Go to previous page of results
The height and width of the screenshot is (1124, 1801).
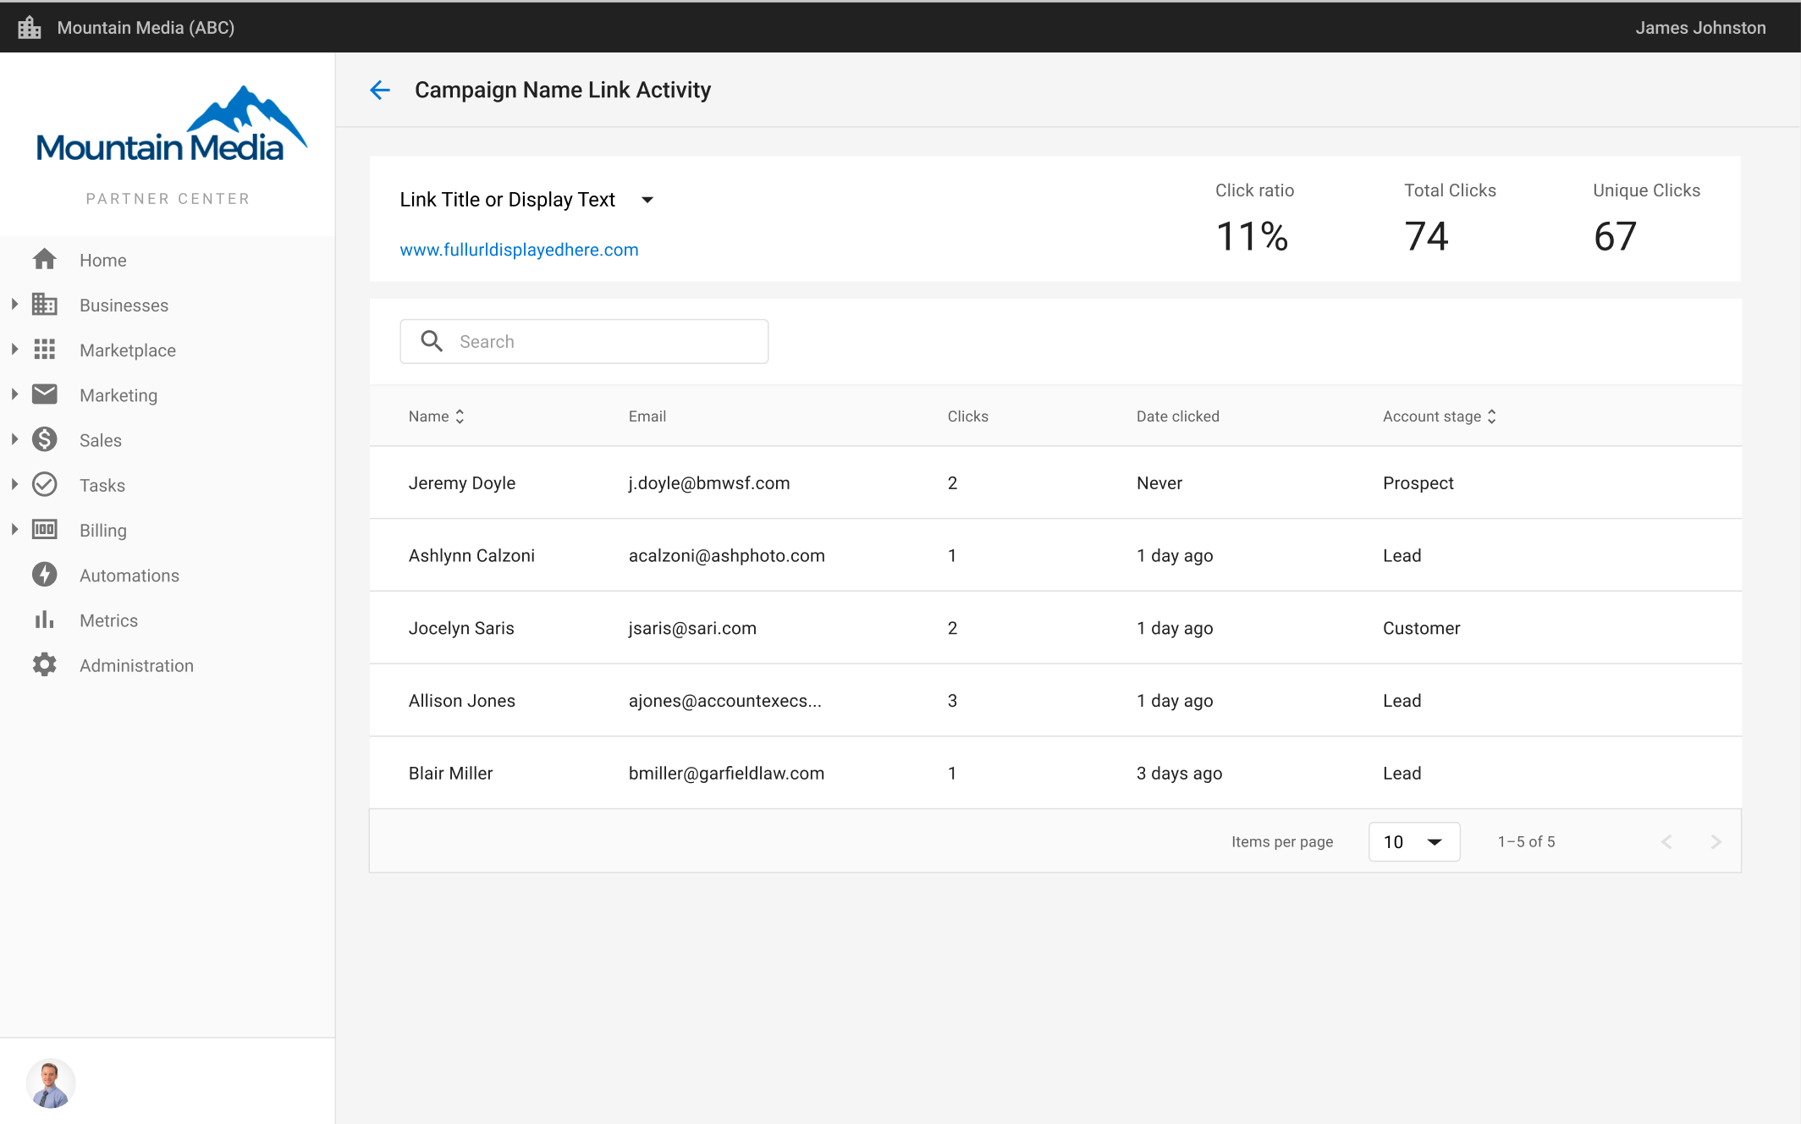(x=1666, y=842)
